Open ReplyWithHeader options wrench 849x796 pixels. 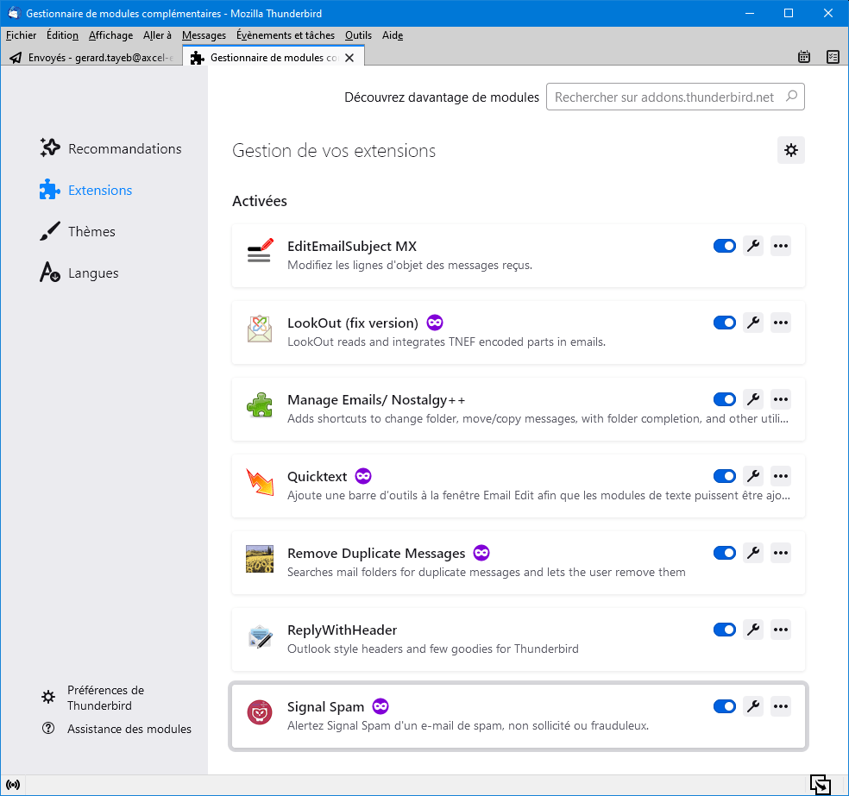pos(753,630)
